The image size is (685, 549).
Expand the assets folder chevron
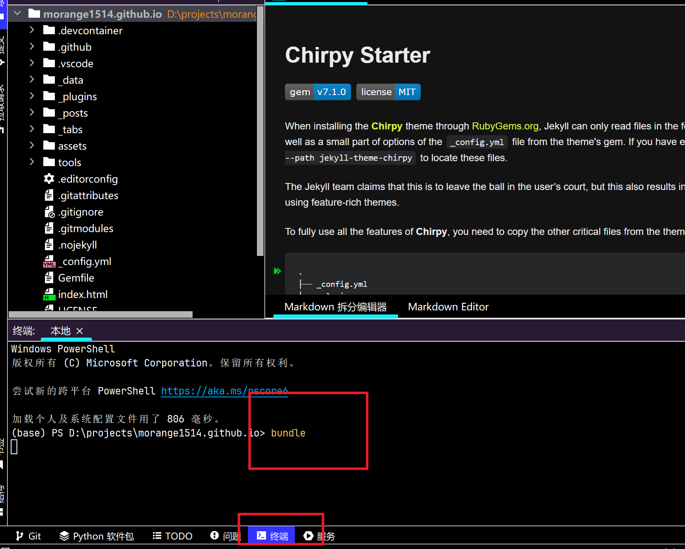(32, 145)
